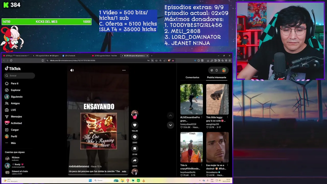This screenshot has height=184, width=327.
Task: Open funny.vibes9259 author link
Action: point(188,124)
